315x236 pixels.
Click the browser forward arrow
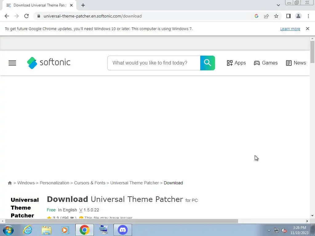(17, 16)
